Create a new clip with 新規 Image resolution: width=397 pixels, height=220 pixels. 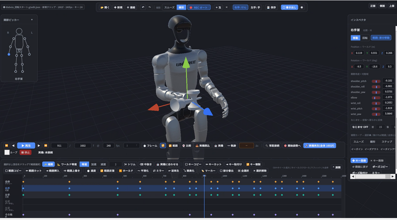click(118, 7)
